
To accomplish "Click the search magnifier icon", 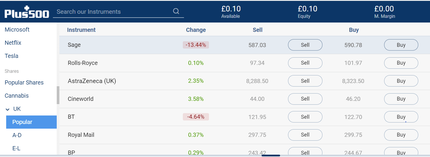I will tap(176, 11).
